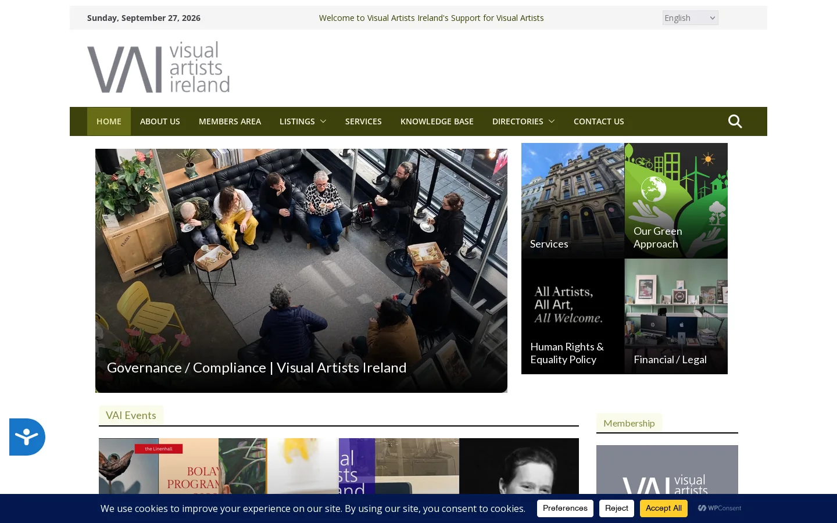Viewport: 837px width, 523px height.
Task: Accept all cookies
Action: (x=664, y=508)
